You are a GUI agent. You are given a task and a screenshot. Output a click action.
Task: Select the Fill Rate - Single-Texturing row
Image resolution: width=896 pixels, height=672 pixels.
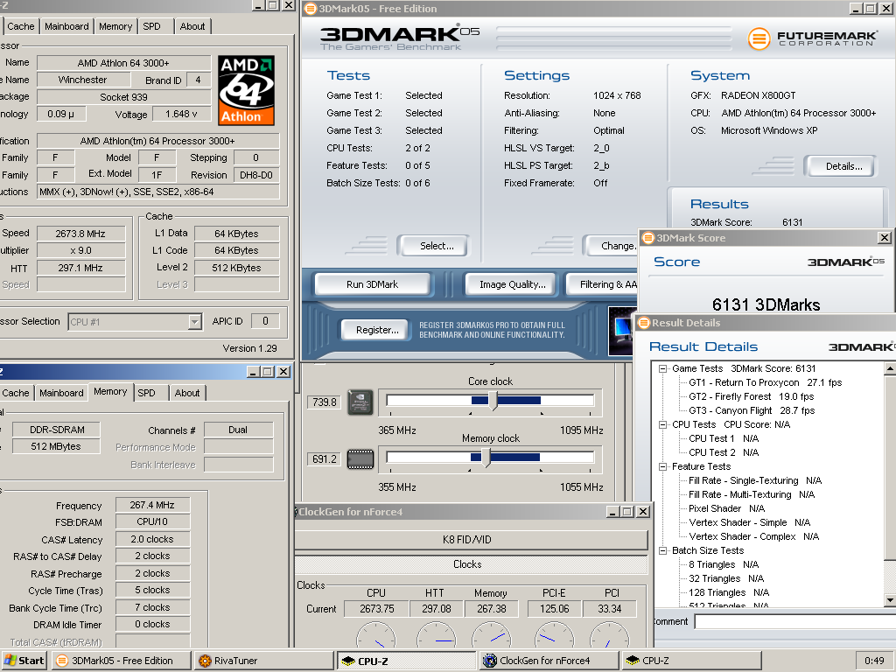[x=755, y=480]
